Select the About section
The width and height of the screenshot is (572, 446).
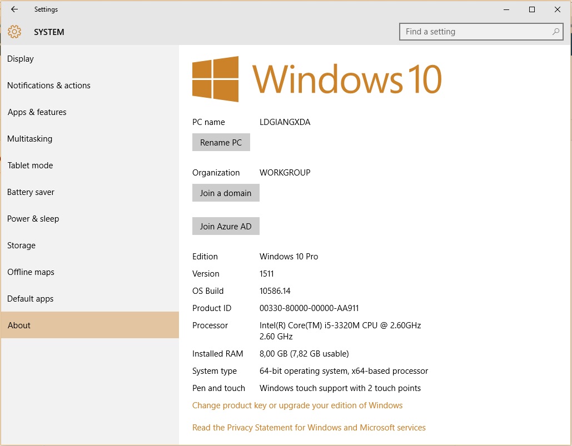coord(19,325)
